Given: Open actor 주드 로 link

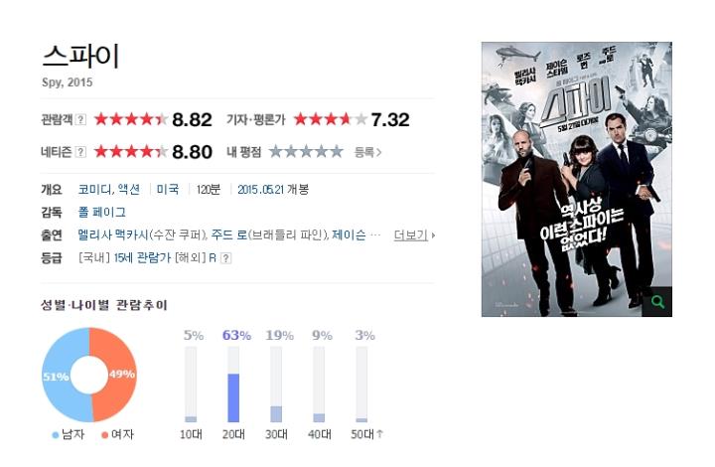Looking at the screenshot, I should tap(229, 235).
